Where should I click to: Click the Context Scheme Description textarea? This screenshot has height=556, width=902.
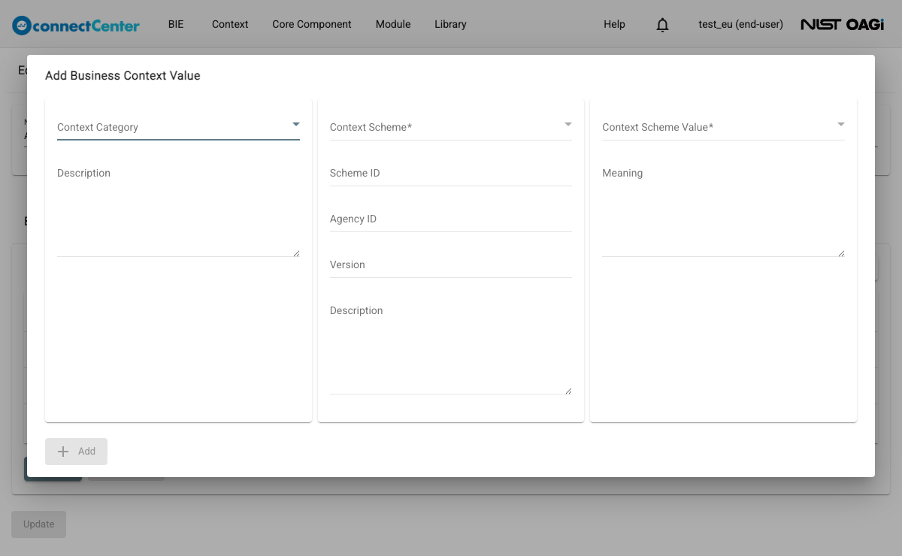(x=451, y=349)
